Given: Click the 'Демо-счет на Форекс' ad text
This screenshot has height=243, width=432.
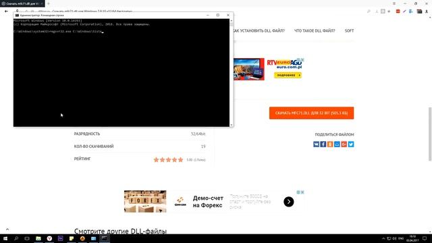Looking at the screenshot, I should coord(208,202).
